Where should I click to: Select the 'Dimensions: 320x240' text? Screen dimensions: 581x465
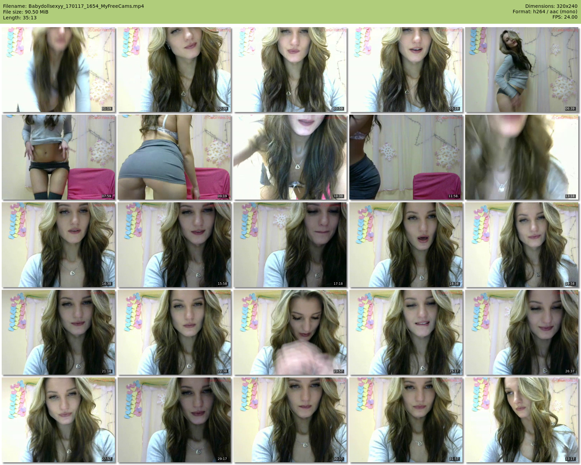click(x=551, y=6)
